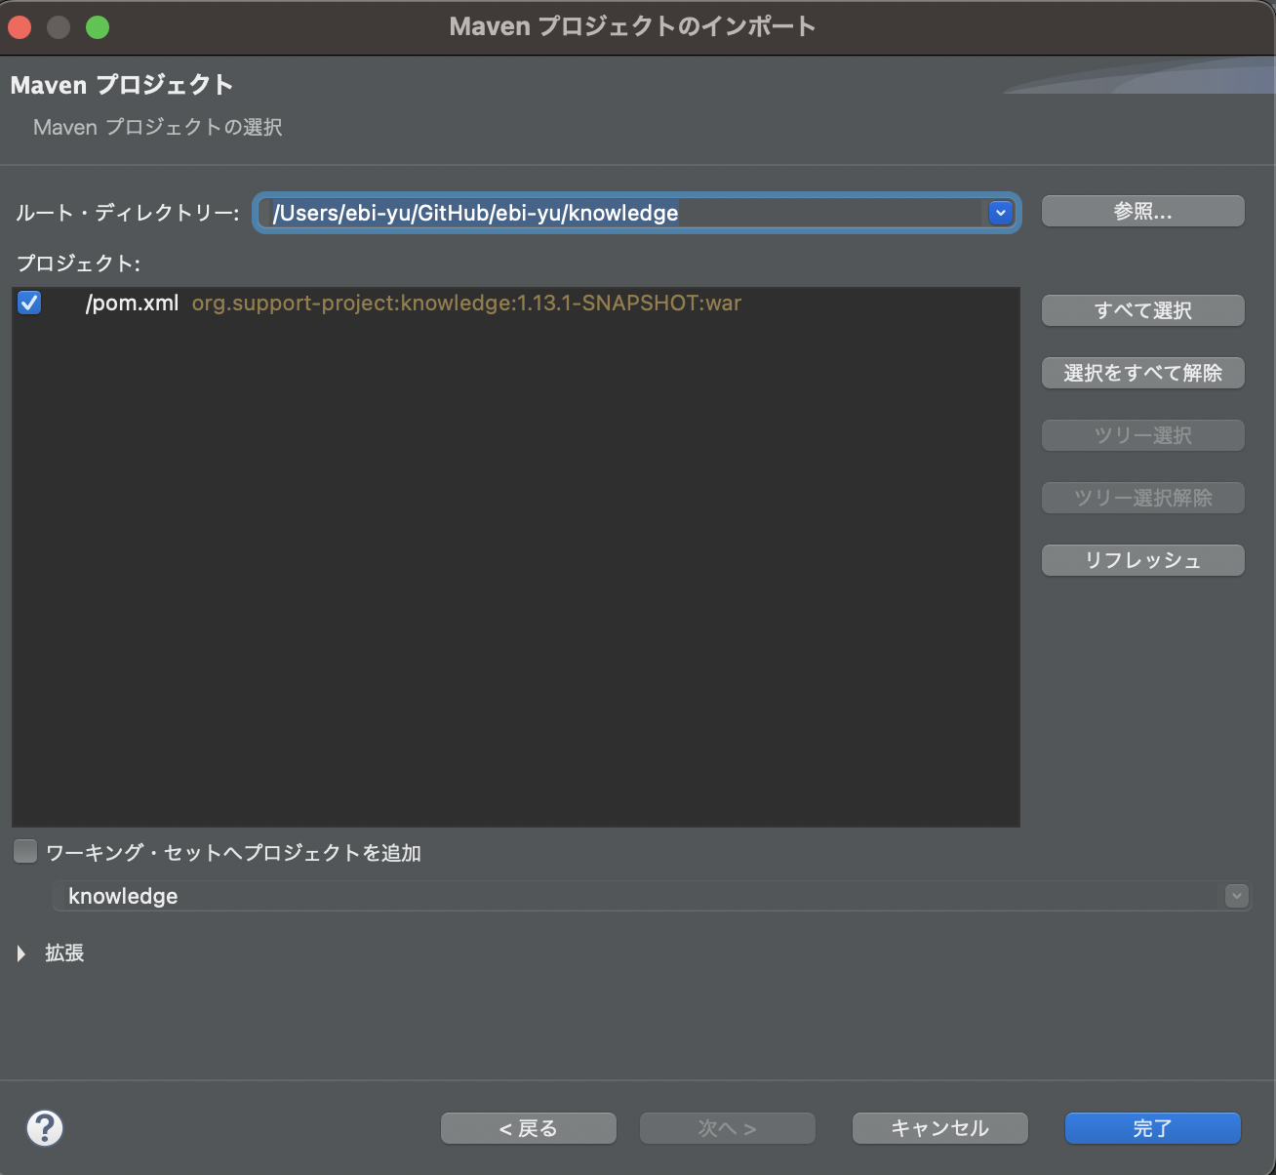Click the 参照... browse button
The height and width of the screenshot is (1175, 1276).
(1142, 211)
